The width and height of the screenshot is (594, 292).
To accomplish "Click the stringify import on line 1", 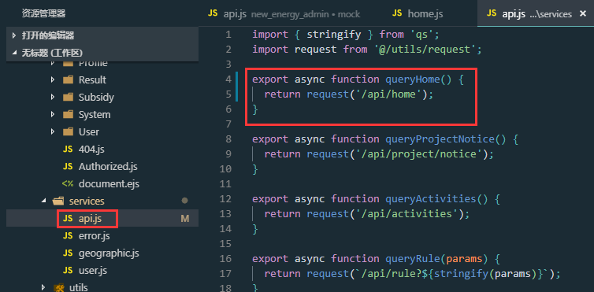I will (334, 35).
